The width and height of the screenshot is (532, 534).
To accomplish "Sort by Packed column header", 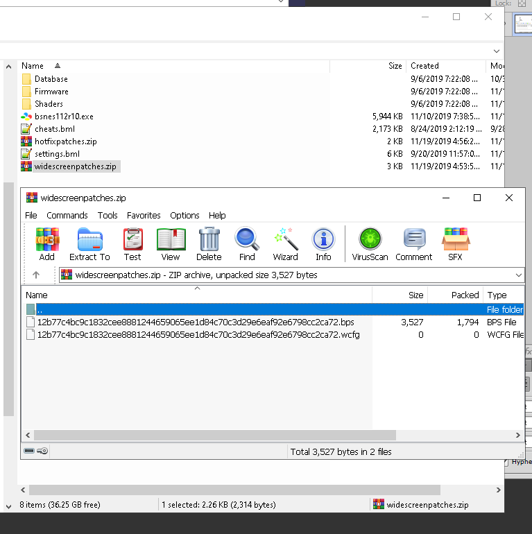I will click(x=456, y=295).
